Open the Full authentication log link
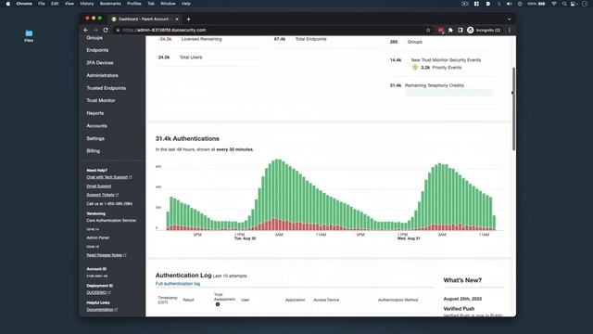The image size is (593, 334). click(178, 284)
